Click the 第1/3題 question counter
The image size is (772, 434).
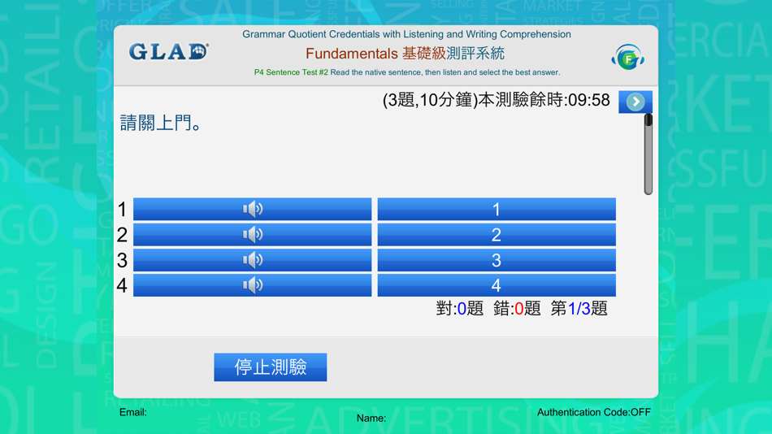coord(579,309)
